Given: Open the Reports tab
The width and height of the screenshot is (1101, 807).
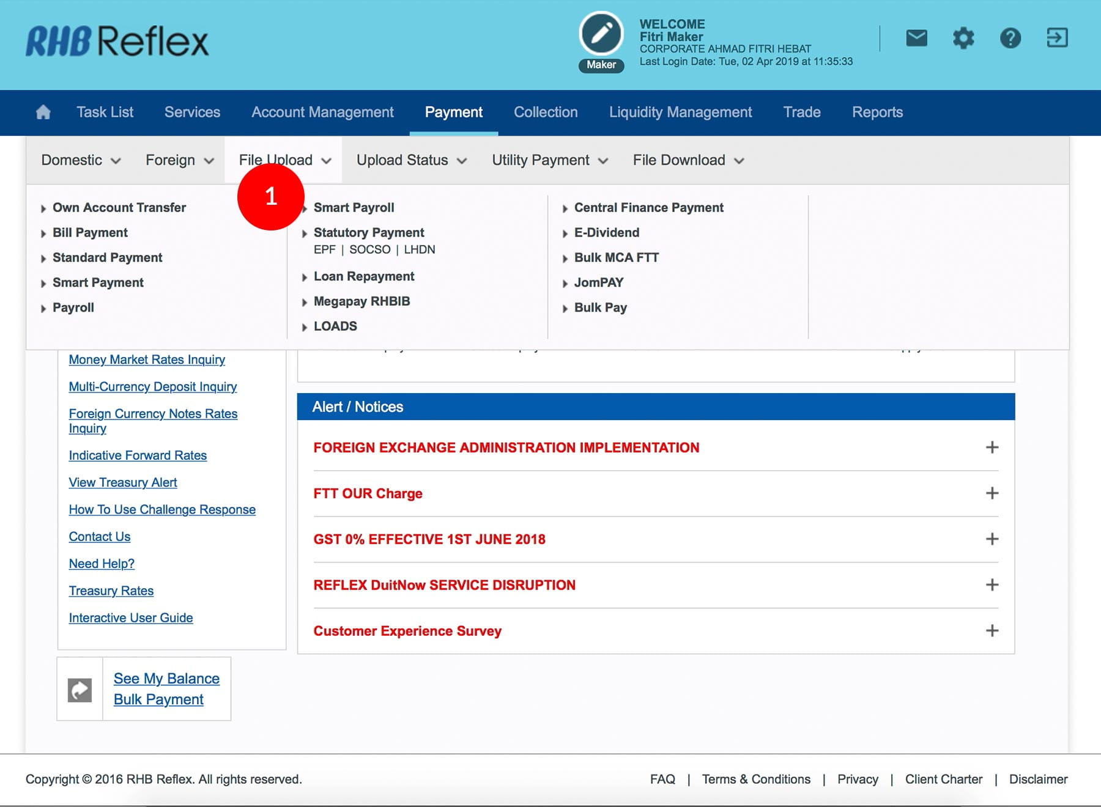Looking at the screenshot, I should [x=877, y=112].
